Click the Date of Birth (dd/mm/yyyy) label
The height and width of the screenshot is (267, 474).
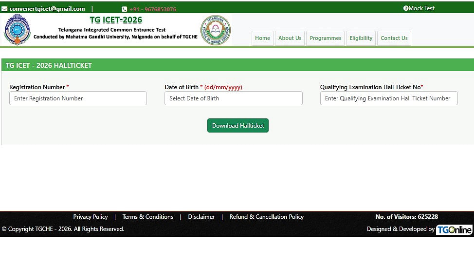pos(203,87)
